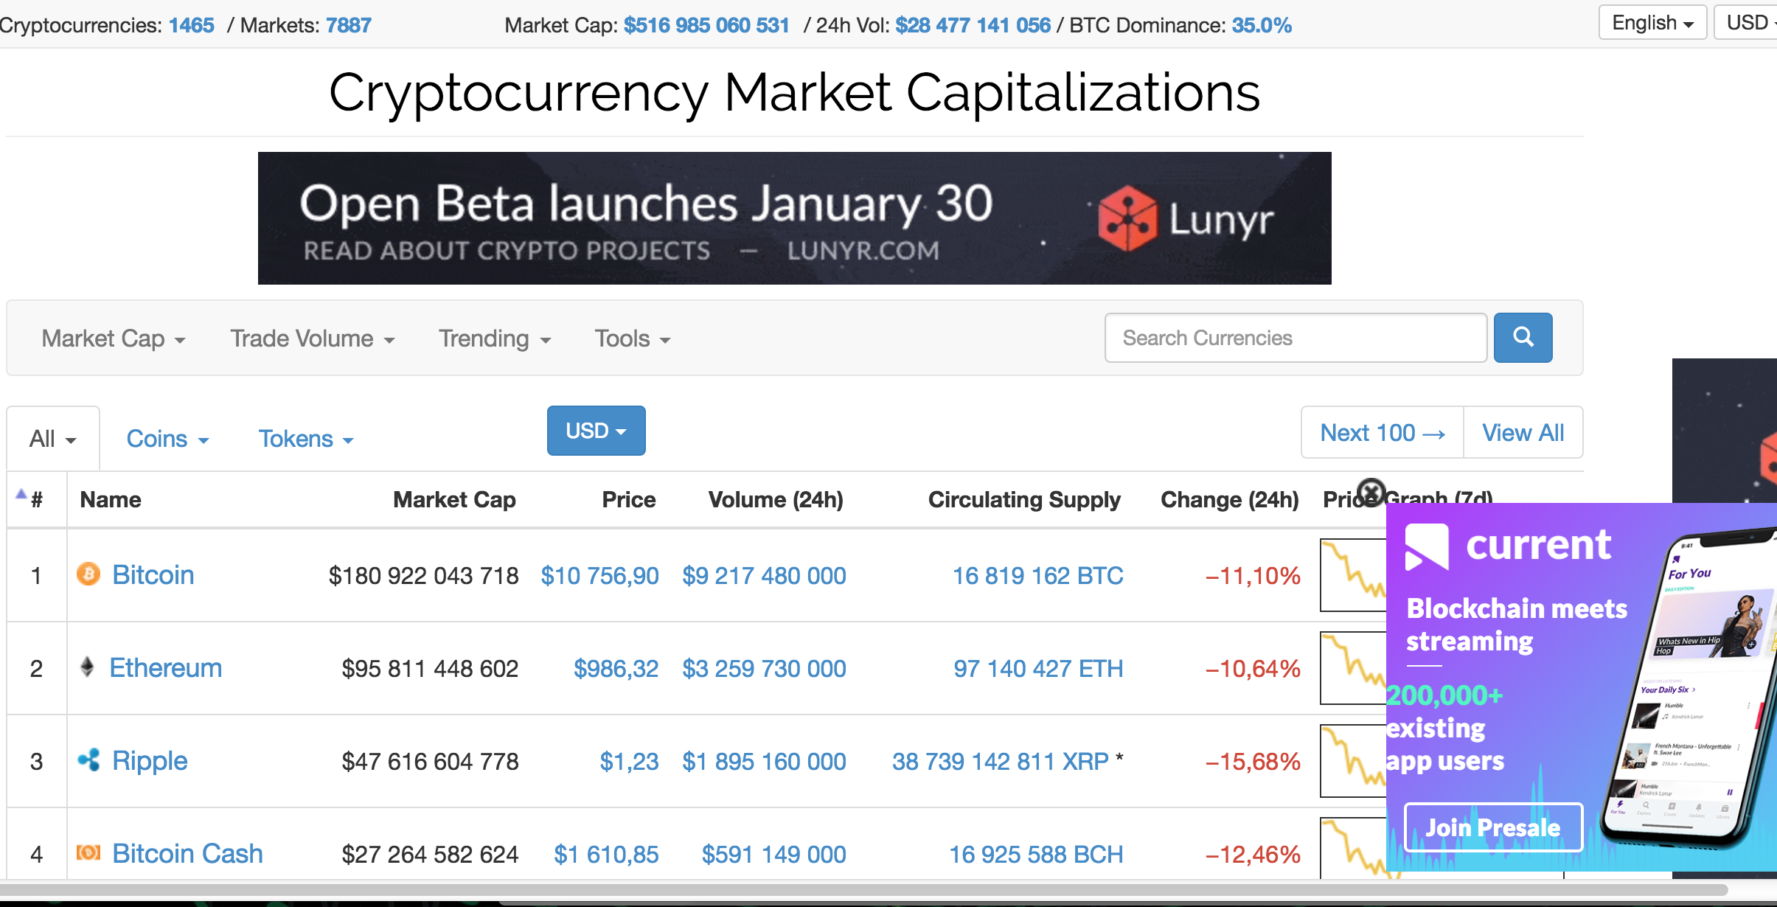Expand the Tools dropdown
The image size is (1777, 907).
(x=633, y=338)
